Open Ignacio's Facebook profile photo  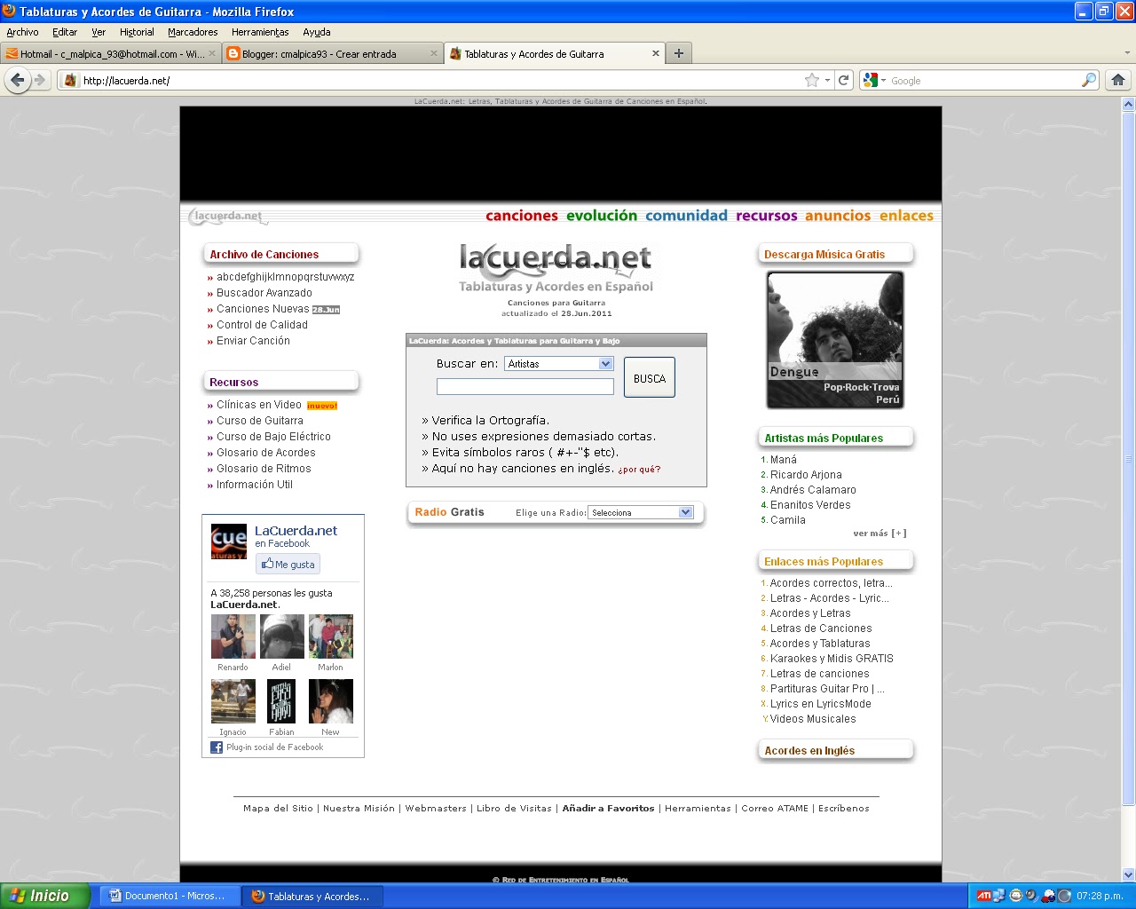tap(233, 701)
